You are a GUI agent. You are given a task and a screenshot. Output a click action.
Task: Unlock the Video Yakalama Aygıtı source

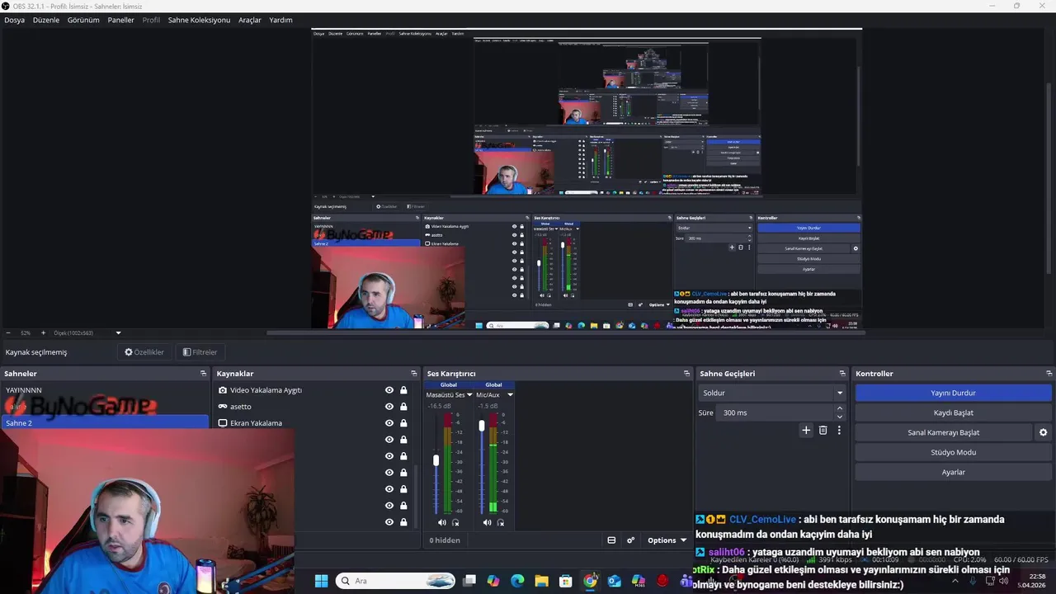(403, 390)
